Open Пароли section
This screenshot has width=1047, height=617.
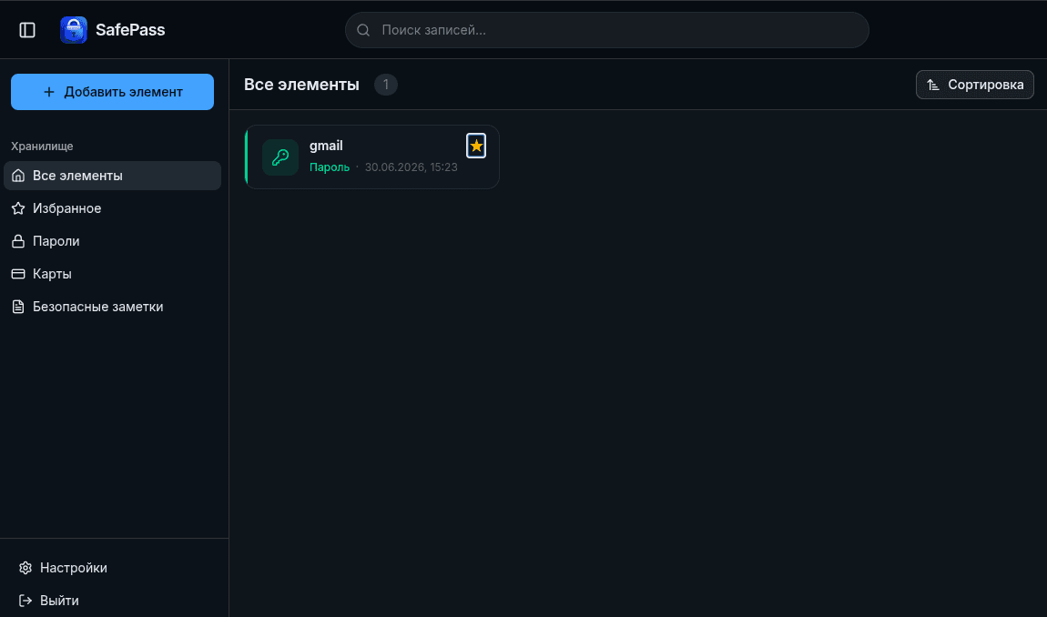pyautogui.click(x=112, y=241)
